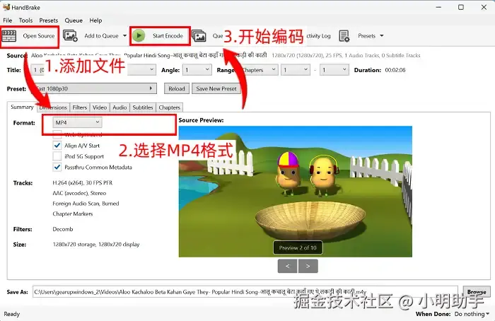Switch to the Audio tab

click(x=120, y=107)
